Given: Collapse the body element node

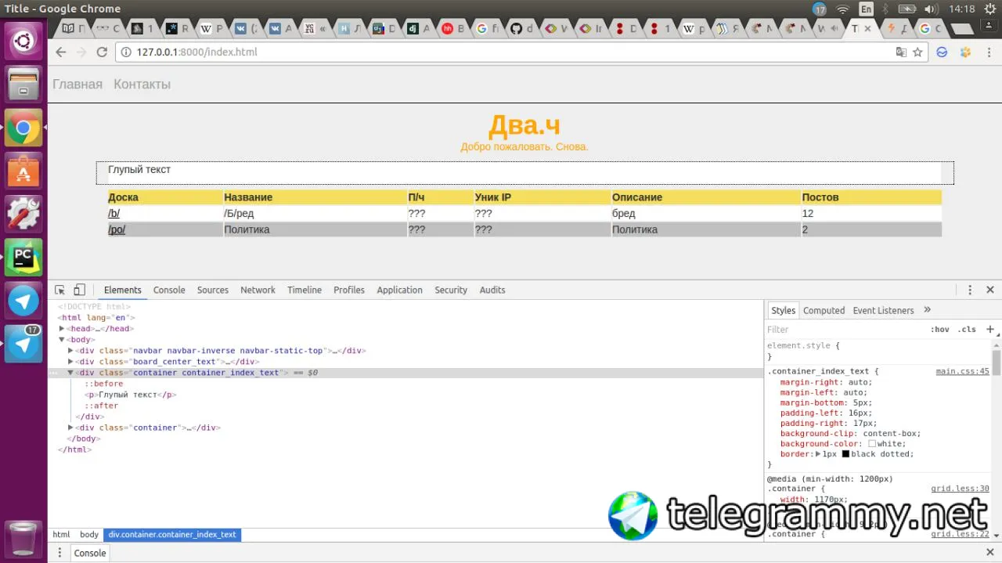Looking at the screenshot, I should pos(62,340).
